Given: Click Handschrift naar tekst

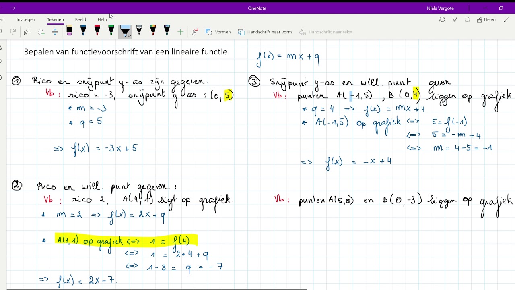Looking at the screenshot, I should pyautogui.click(x=326, y=32).
